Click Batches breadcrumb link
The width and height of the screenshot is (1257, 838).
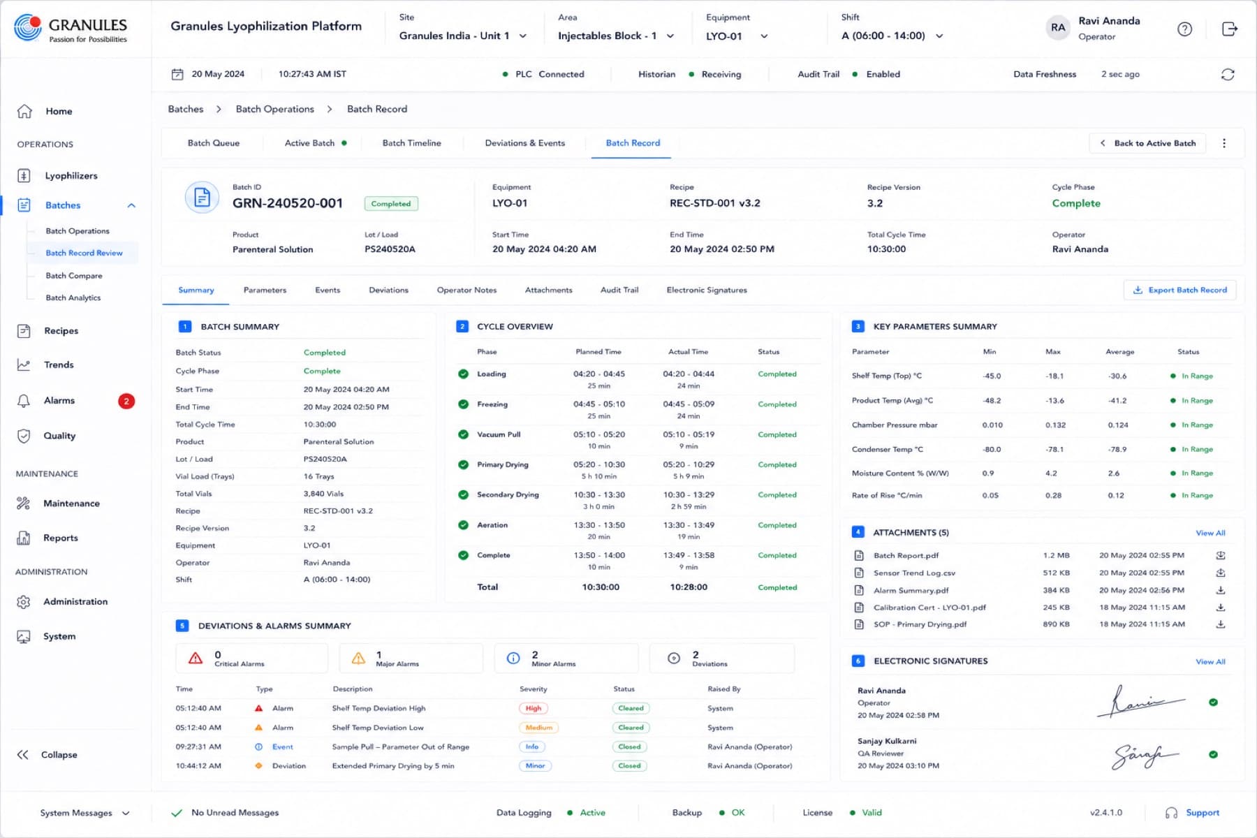(185, 109)
